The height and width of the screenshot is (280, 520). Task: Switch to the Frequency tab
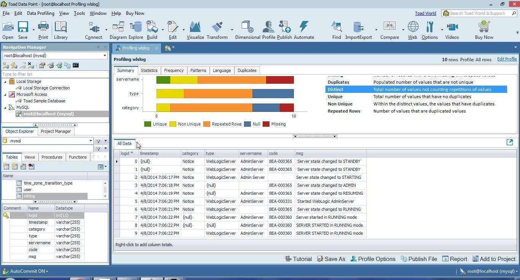click(x=174, y=70)
